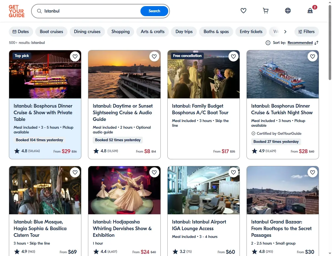This screenshot has width=332, height=256.
Task: Open Istanbul Airport IGA Lounge Access title
Action: tap(199, 225)
